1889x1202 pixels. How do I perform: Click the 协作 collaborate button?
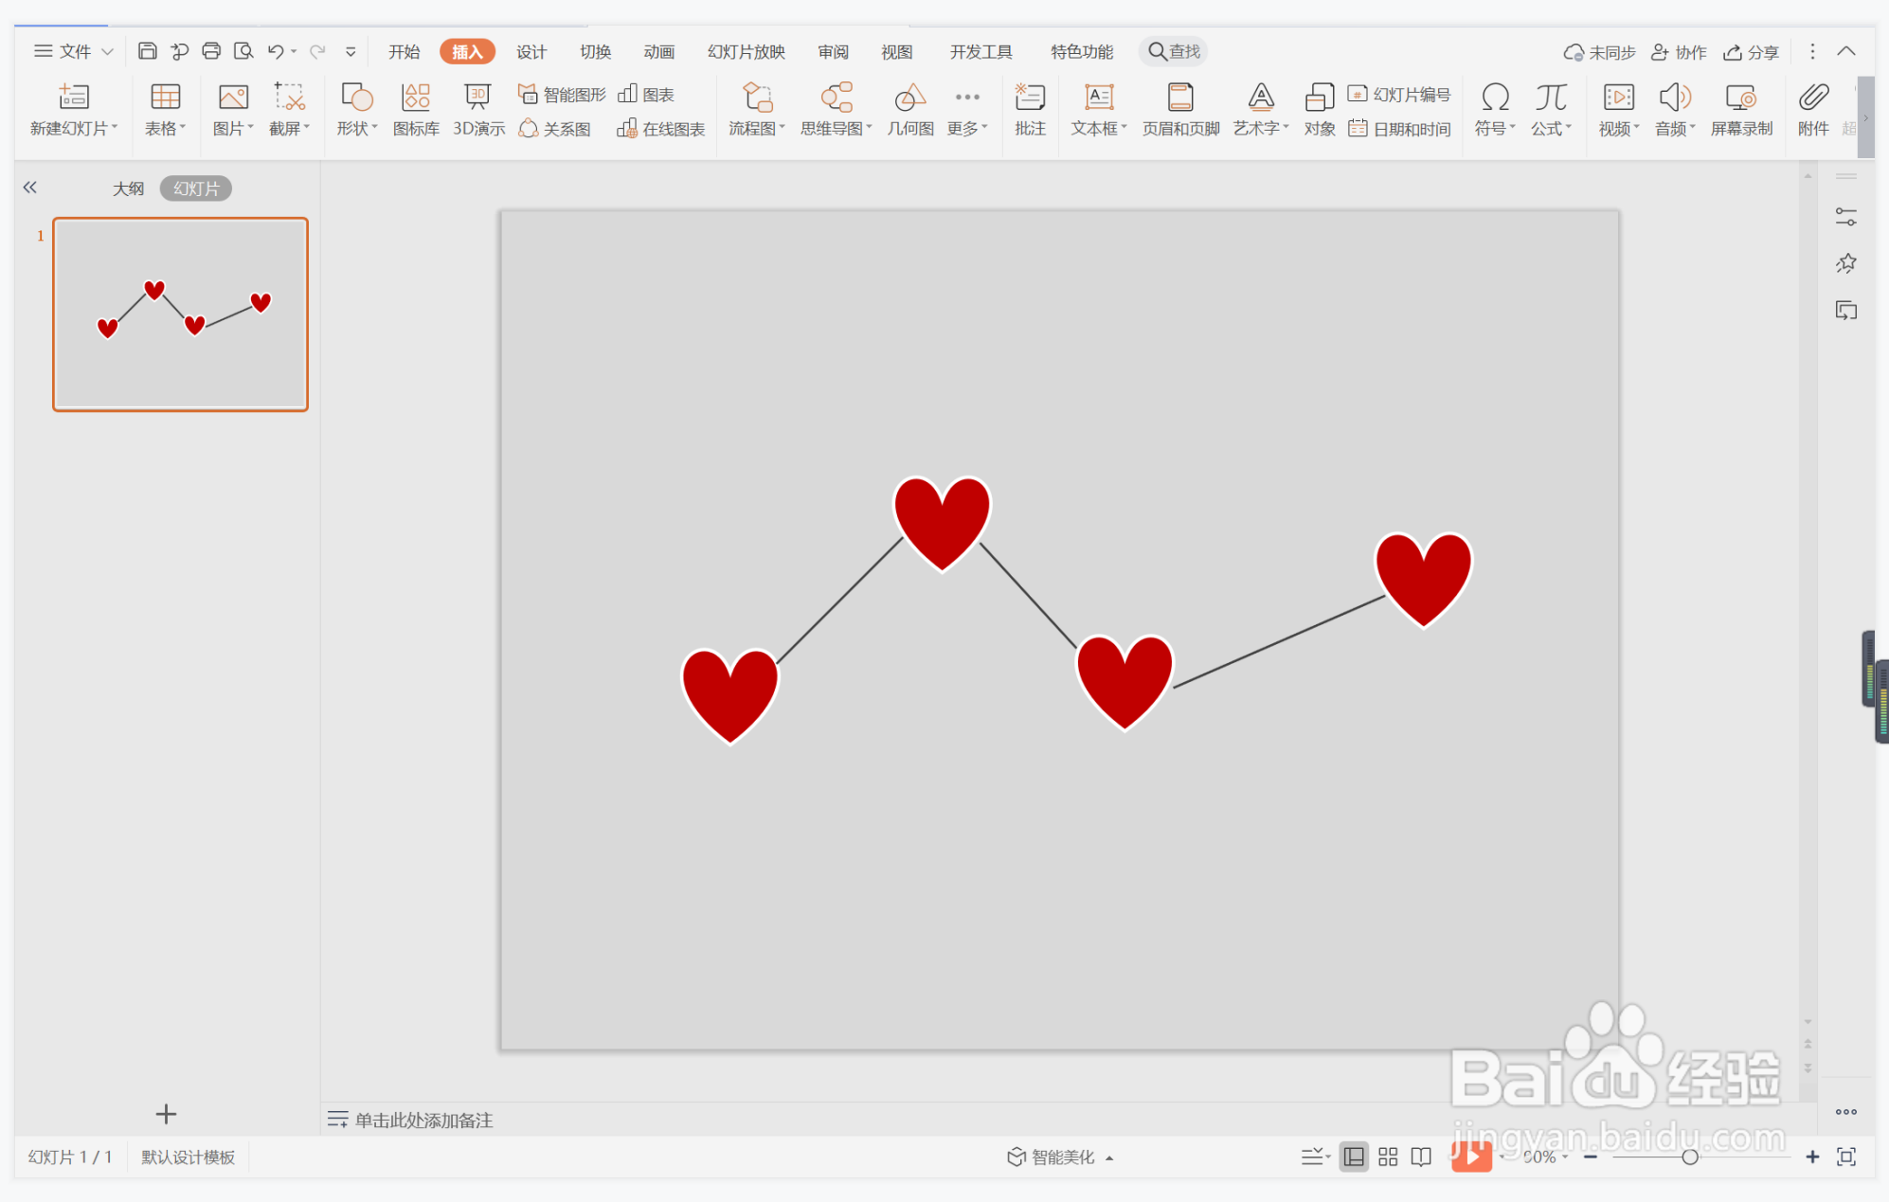pyautogui.click(x=1679, y=52)
